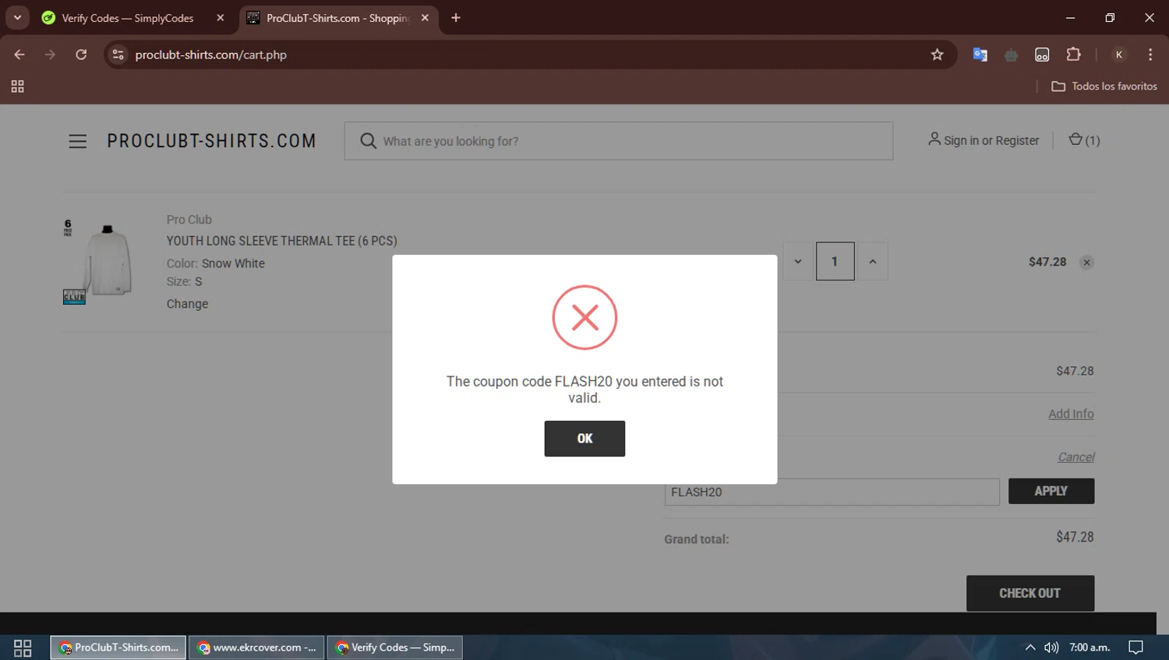The image size is (1169, 660).
Task: Select the ProClubT-Shirts.com browser tab
Action: [x=337, y=18]
